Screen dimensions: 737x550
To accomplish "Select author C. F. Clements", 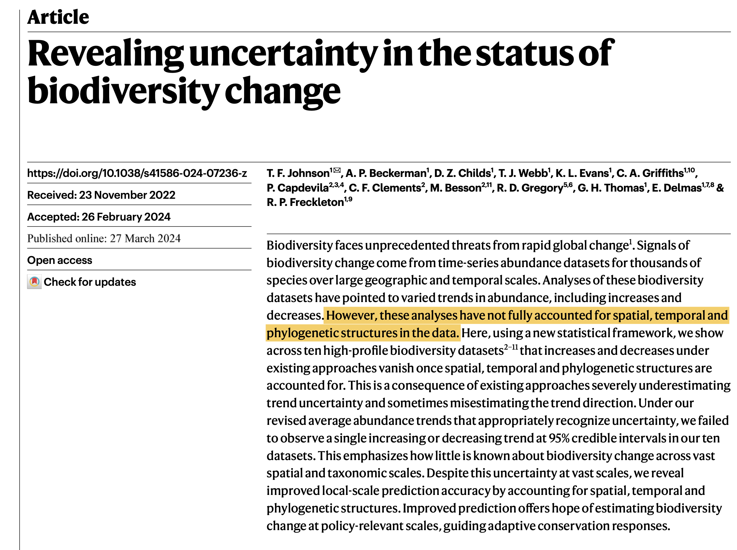I will (x=384, y=188).
